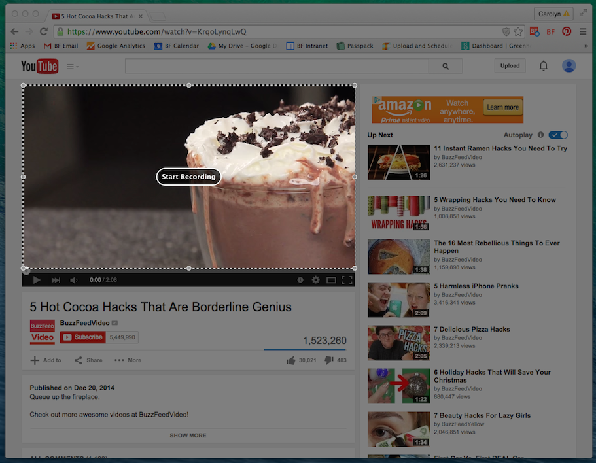Bookmark this page with the star icon
Screen dimensions: 596x463
click(517, 32)
